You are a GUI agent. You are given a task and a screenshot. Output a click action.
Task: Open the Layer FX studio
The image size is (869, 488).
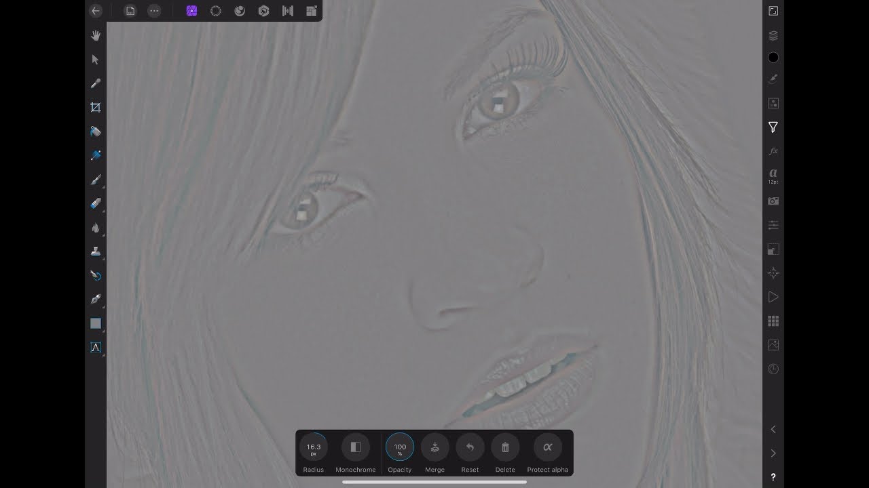[x=773, y=151]
